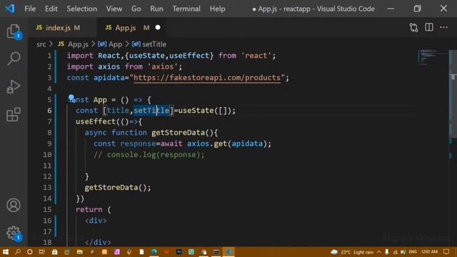Open the weather 23°C Light rain widget

[352, 252]
